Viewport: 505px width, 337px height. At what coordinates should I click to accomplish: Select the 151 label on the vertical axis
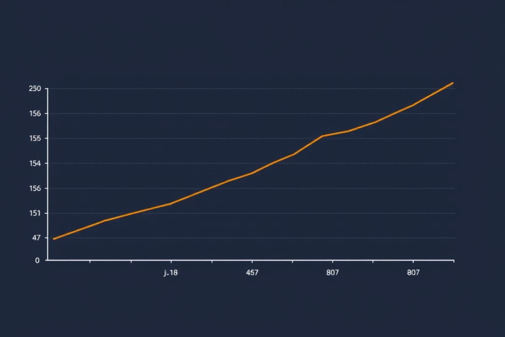tap(35, 213)
